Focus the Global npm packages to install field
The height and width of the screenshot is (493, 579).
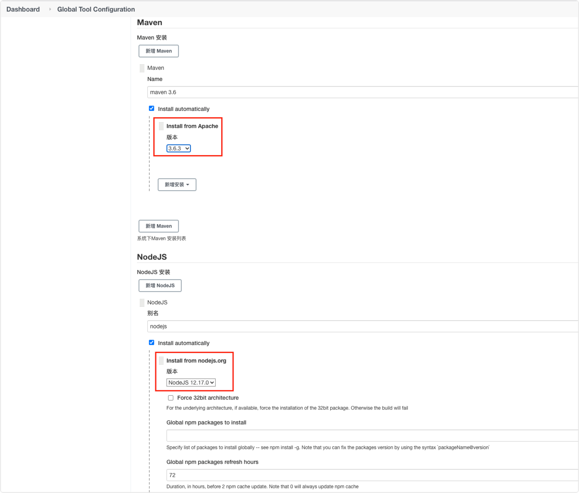[x=372, y=436]
